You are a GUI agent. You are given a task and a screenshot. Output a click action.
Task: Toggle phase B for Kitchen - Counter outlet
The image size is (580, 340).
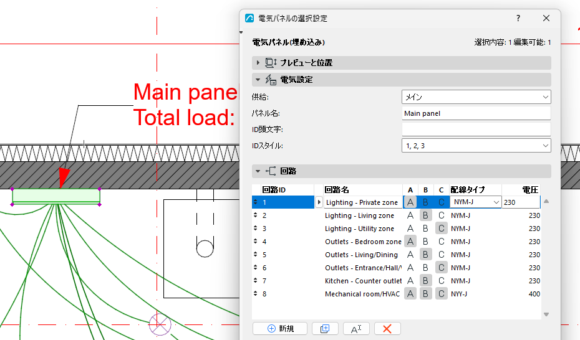[426, 281]
